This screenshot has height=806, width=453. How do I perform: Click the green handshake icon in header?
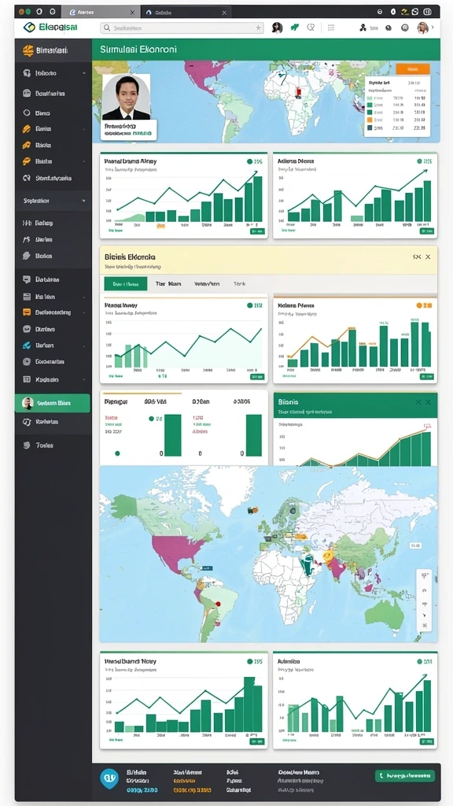click(294, 28)
